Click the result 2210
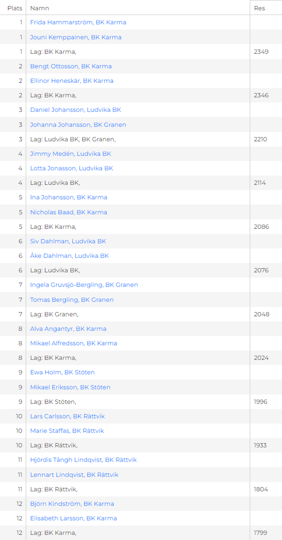 (260, 139)
